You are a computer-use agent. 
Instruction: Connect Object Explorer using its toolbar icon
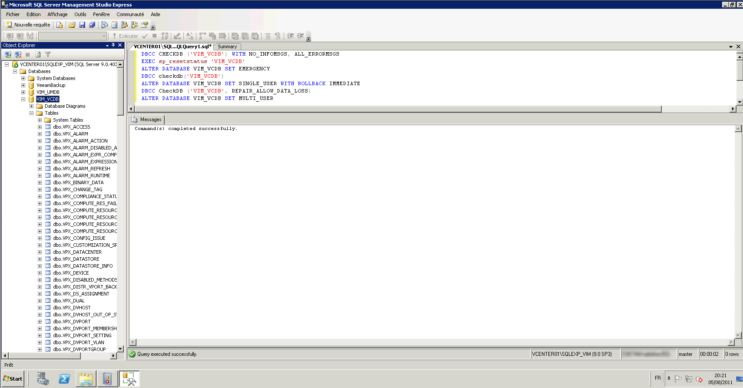point(8,54)
